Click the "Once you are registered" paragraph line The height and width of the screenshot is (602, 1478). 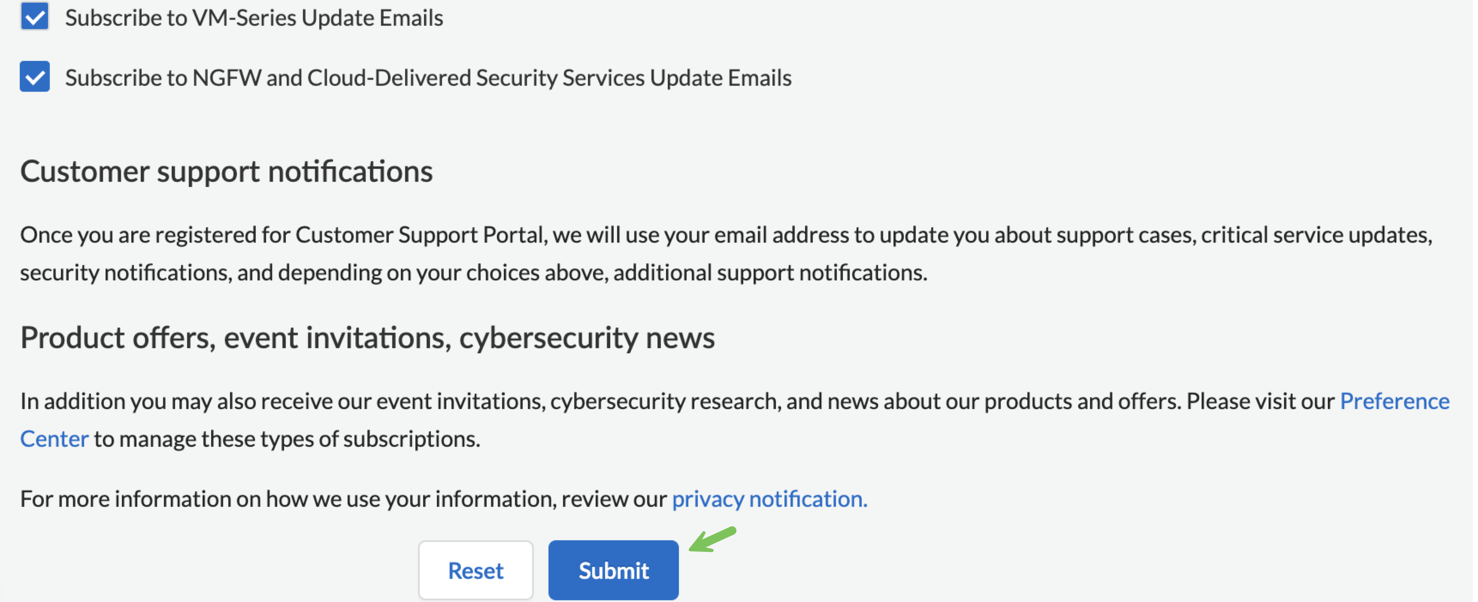click(725, 235)
